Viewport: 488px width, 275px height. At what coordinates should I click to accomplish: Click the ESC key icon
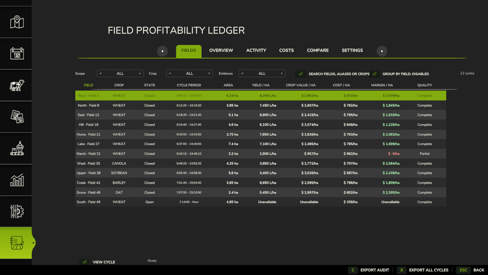[x=463, y=270]
